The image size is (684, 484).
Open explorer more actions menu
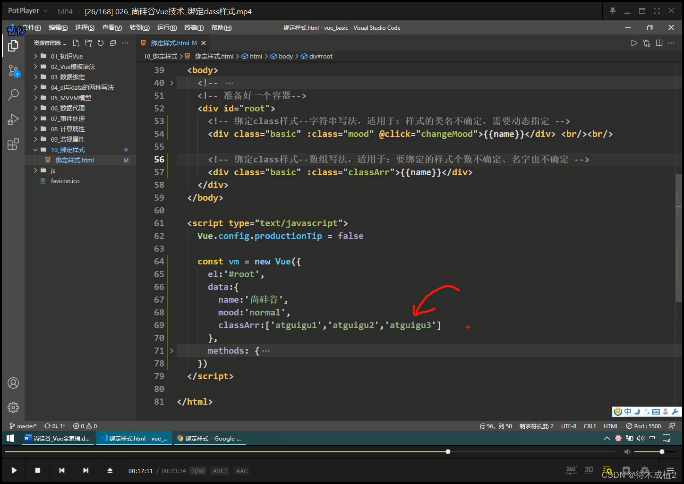tap(125, 43)
